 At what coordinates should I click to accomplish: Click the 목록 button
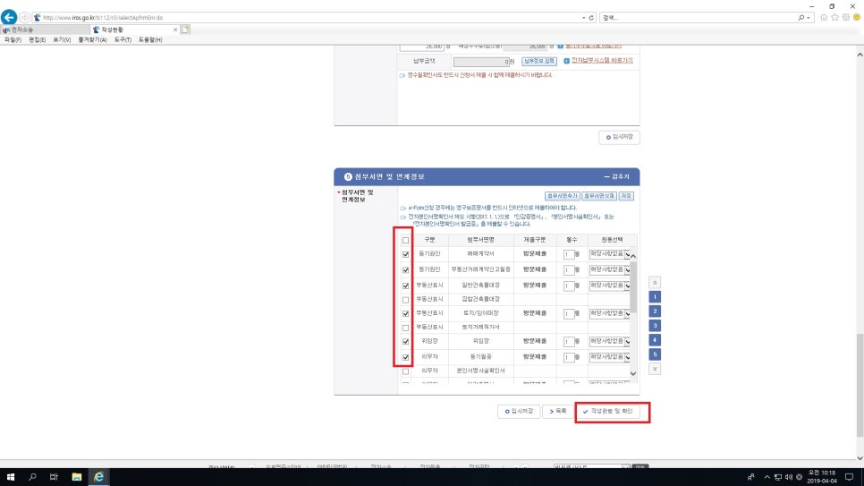(557, 412)
